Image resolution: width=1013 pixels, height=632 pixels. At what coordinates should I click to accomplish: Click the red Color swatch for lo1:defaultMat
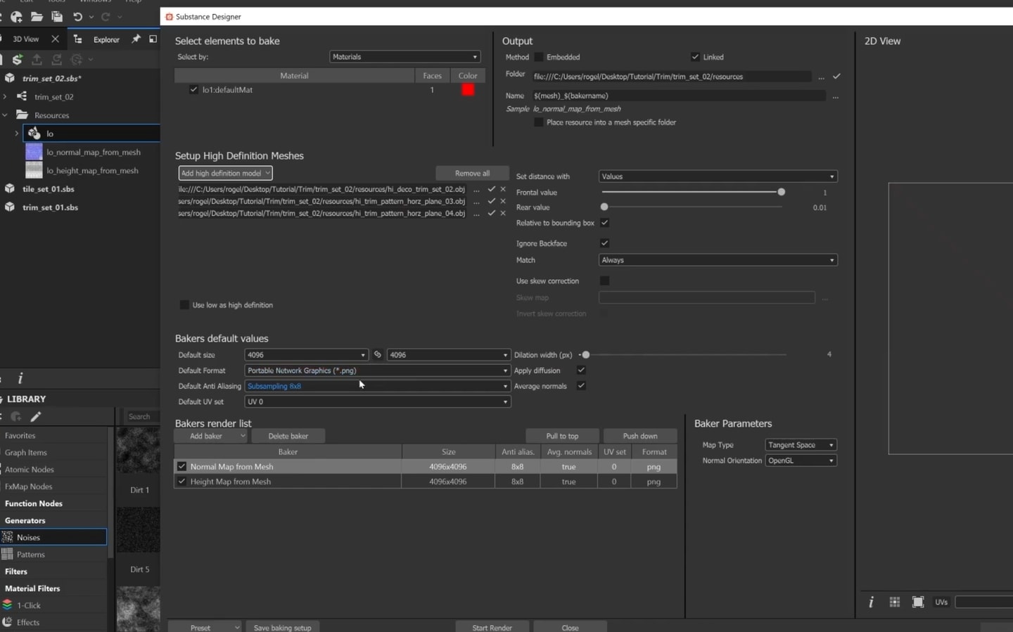point(468,89)
